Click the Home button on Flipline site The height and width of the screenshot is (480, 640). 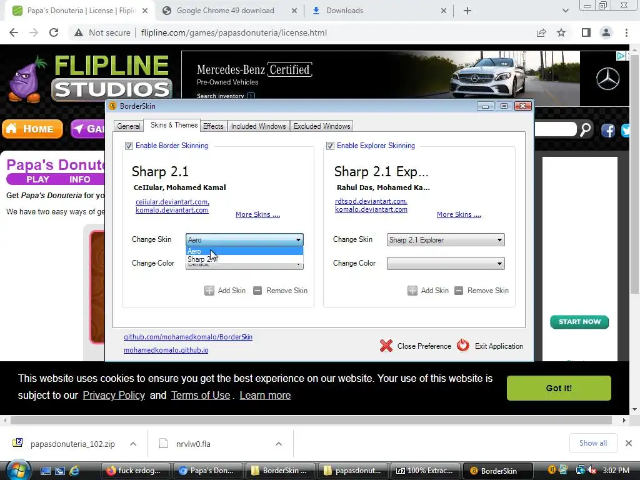[x=32, y=129]
